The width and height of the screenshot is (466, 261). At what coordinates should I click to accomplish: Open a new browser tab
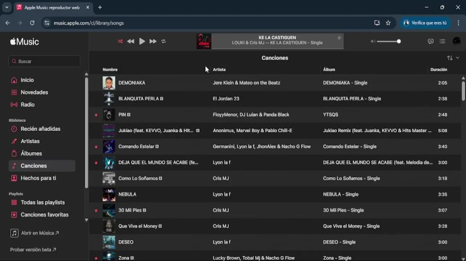[x=100, y=7]
